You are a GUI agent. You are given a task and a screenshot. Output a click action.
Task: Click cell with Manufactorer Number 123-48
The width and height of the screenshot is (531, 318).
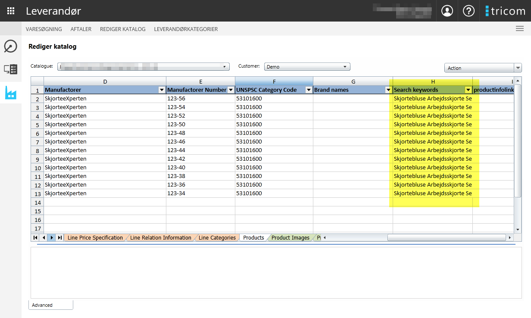tap(200, 133)
